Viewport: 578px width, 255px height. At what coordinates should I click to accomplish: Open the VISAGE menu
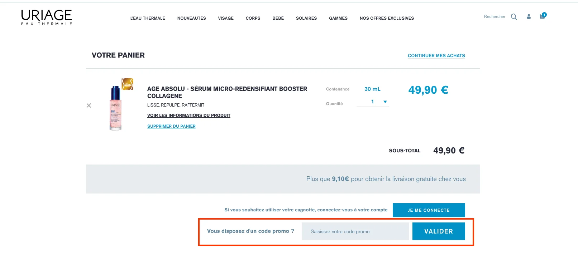(x=226, y=18)
